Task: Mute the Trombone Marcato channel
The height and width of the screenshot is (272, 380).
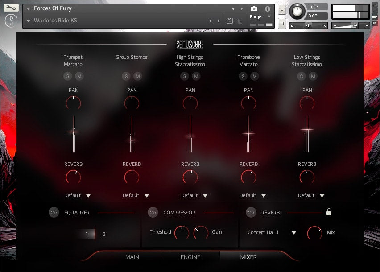Action: coord(255,76)
